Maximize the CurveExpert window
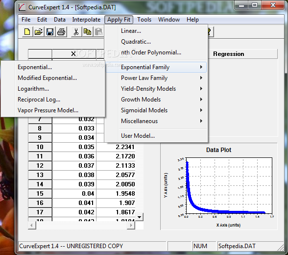This screenshot has width=288, height=255. 255,5
